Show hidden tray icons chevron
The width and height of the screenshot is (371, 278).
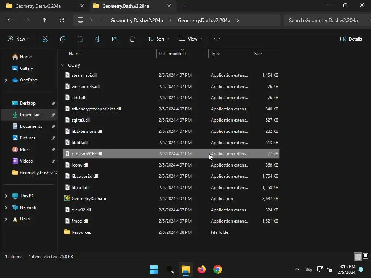coord(297,269)
